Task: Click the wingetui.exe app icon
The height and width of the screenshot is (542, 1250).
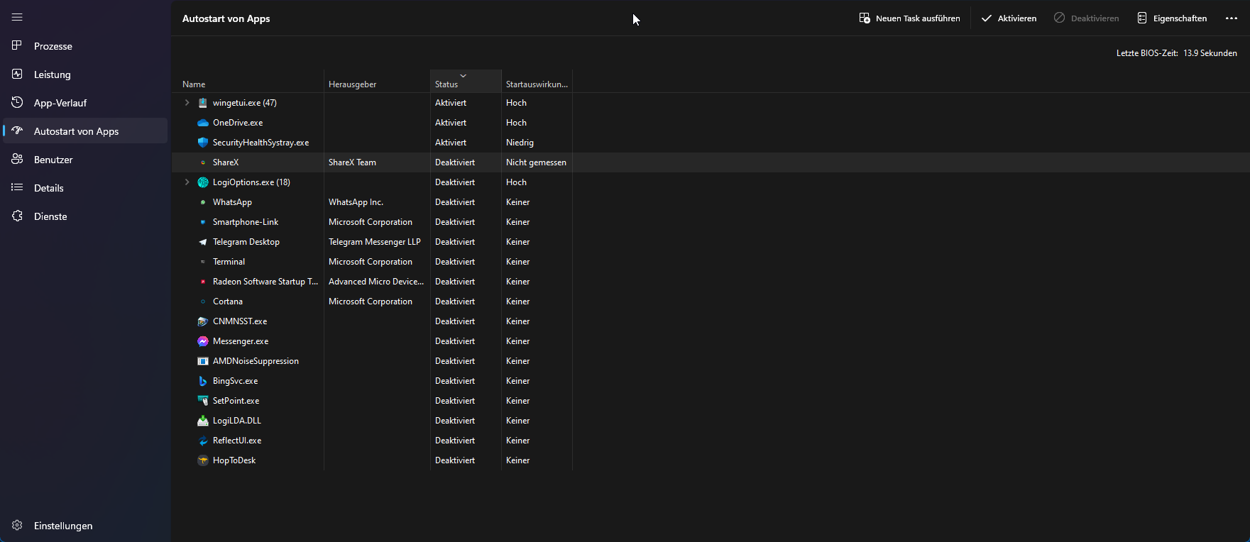Action: coord(203,103)
